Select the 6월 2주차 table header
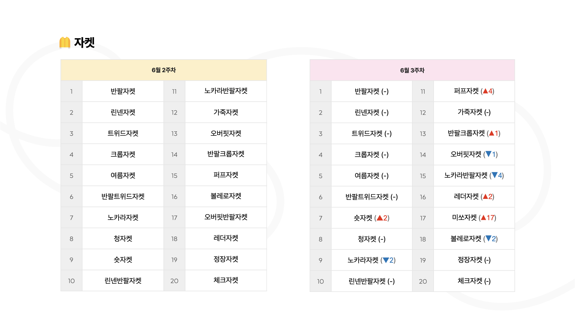Image resolution: width=575 pixels, height=323 pixels. click(164, 70)
